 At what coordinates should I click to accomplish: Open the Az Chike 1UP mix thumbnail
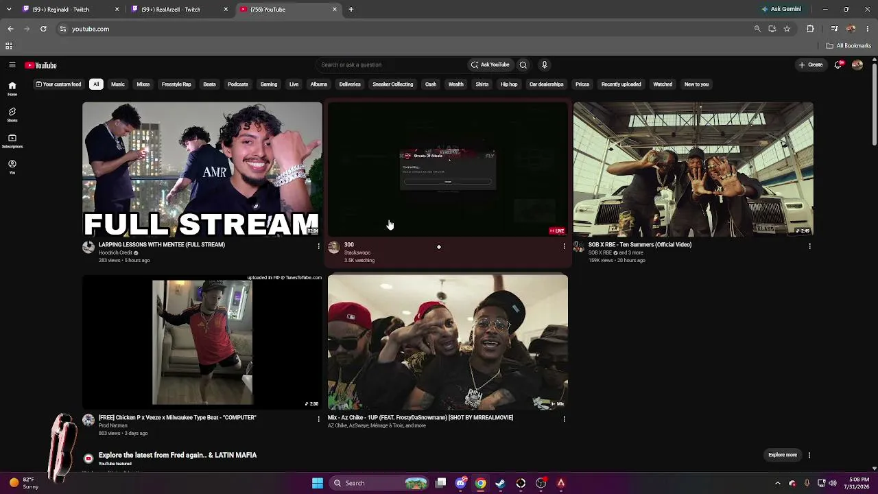pos(448,342)
